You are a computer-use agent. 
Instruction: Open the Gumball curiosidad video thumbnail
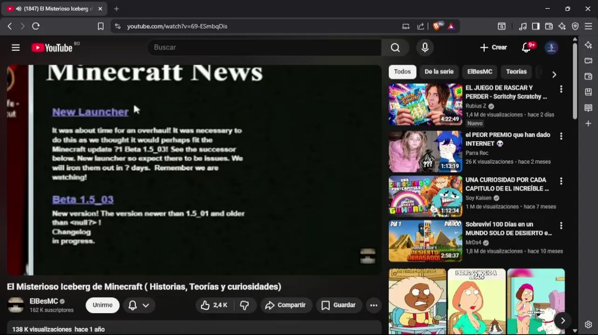point(426,196)
